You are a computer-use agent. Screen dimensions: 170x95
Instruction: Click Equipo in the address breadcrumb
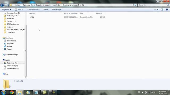[17, 5]
